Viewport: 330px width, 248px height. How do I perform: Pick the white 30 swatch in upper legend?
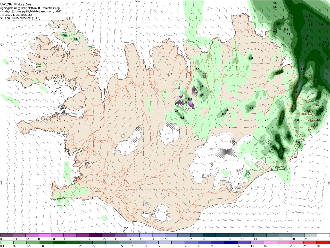point(323,235)
